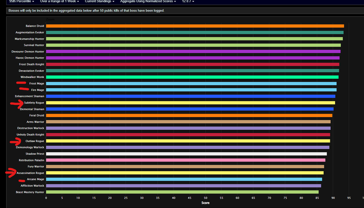Select the Augmentation Evoker score bar

coord(195,33)
